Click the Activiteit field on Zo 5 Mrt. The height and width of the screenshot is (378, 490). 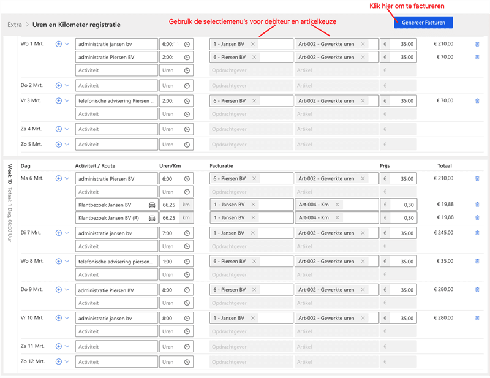tap(116, 145)
